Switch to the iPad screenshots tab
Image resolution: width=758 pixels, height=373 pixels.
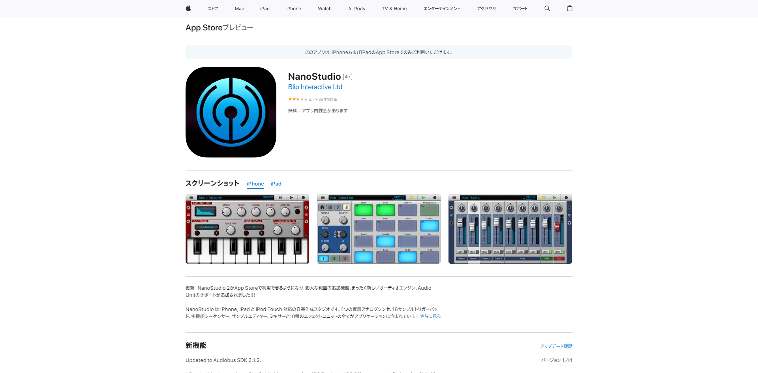[x=276, y=184]
